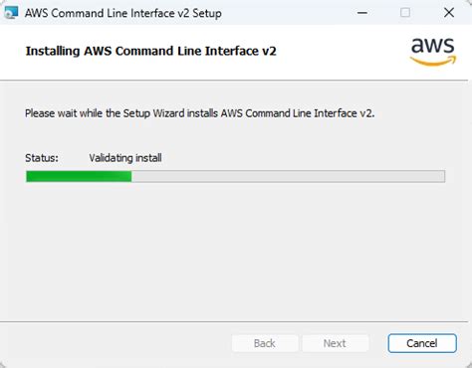The width and height of the screenshot is (472, 368).
Task: Click the greyed-out maximize window button
Action: coord(405,13)
